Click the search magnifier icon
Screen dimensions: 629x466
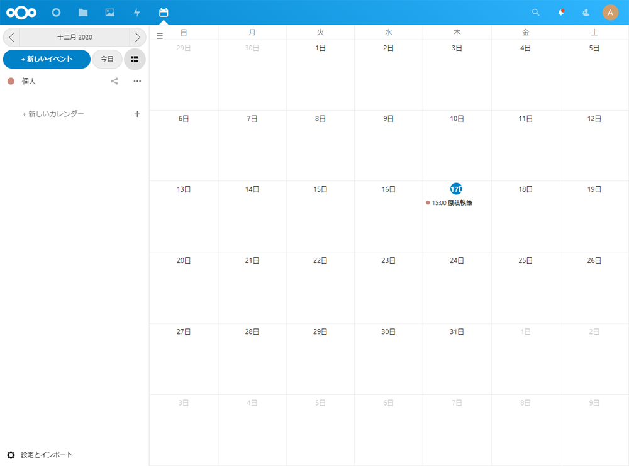click(535, 13)
